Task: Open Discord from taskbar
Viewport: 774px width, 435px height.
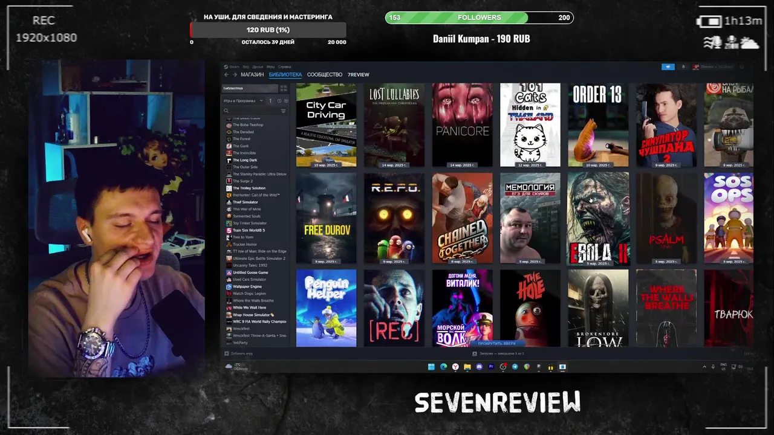Action: coord(480,367)
